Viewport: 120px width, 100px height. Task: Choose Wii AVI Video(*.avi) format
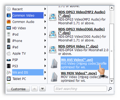pyautogui.click(x=77, y=60)
